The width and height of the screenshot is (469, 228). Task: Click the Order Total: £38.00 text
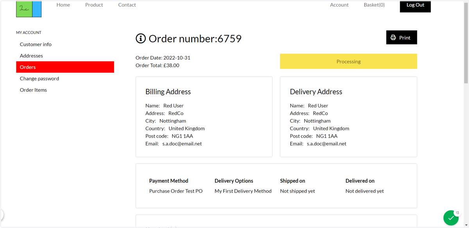coord(158,65)
